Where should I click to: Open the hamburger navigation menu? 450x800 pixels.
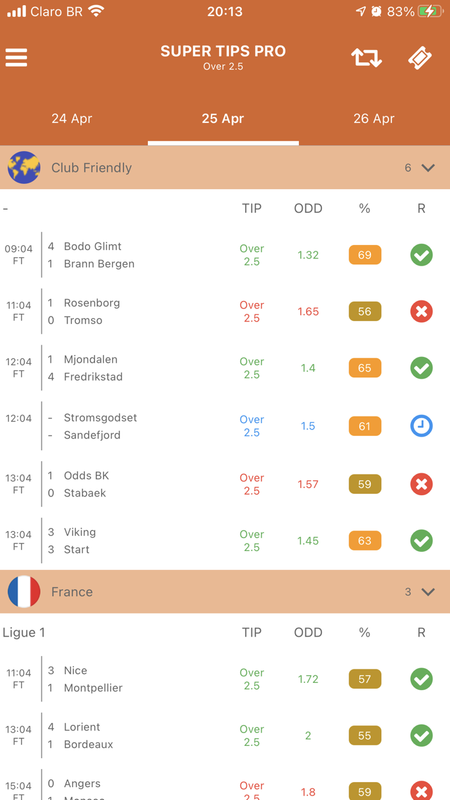[x=16, y=57]
